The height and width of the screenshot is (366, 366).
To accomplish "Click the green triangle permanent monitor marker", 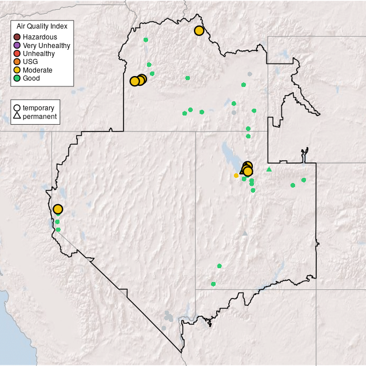I will click(x=269, y=169).
